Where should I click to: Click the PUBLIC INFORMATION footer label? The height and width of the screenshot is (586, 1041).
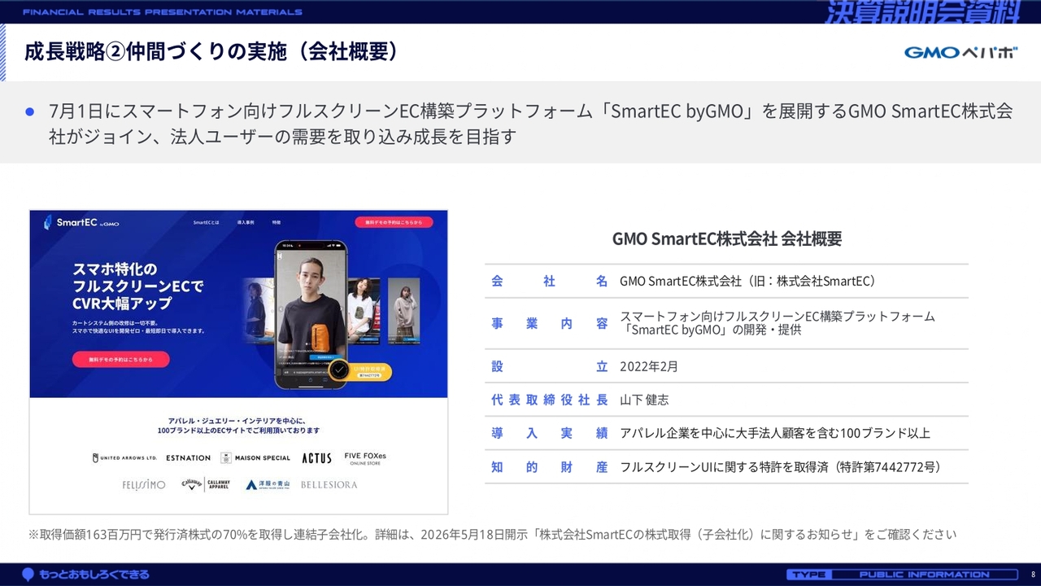click(x=925, y=575)
